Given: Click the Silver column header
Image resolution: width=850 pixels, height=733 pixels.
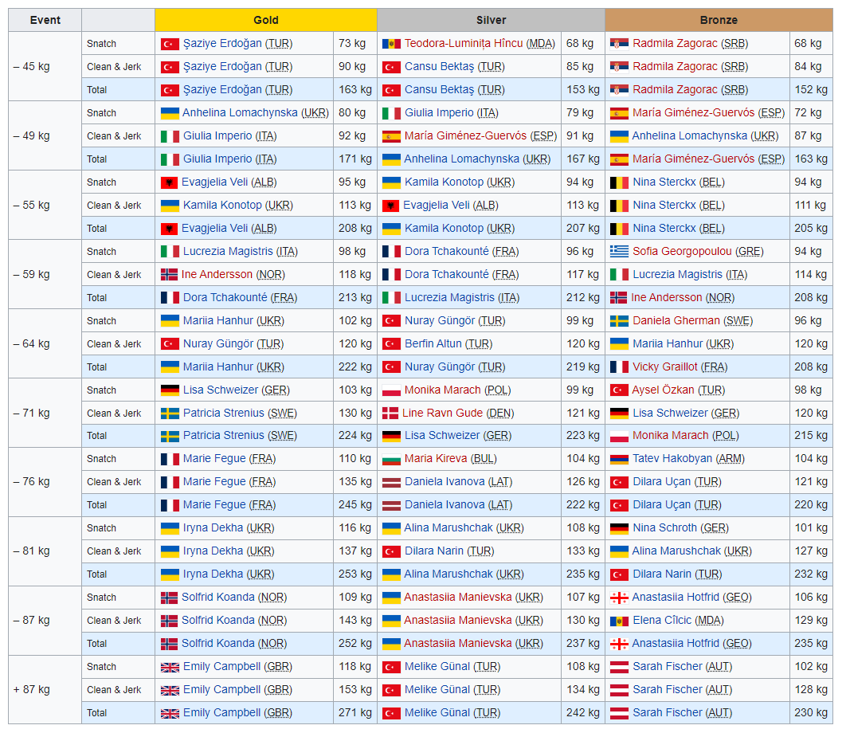Looking at the screenshot, I should click(491, 20).
